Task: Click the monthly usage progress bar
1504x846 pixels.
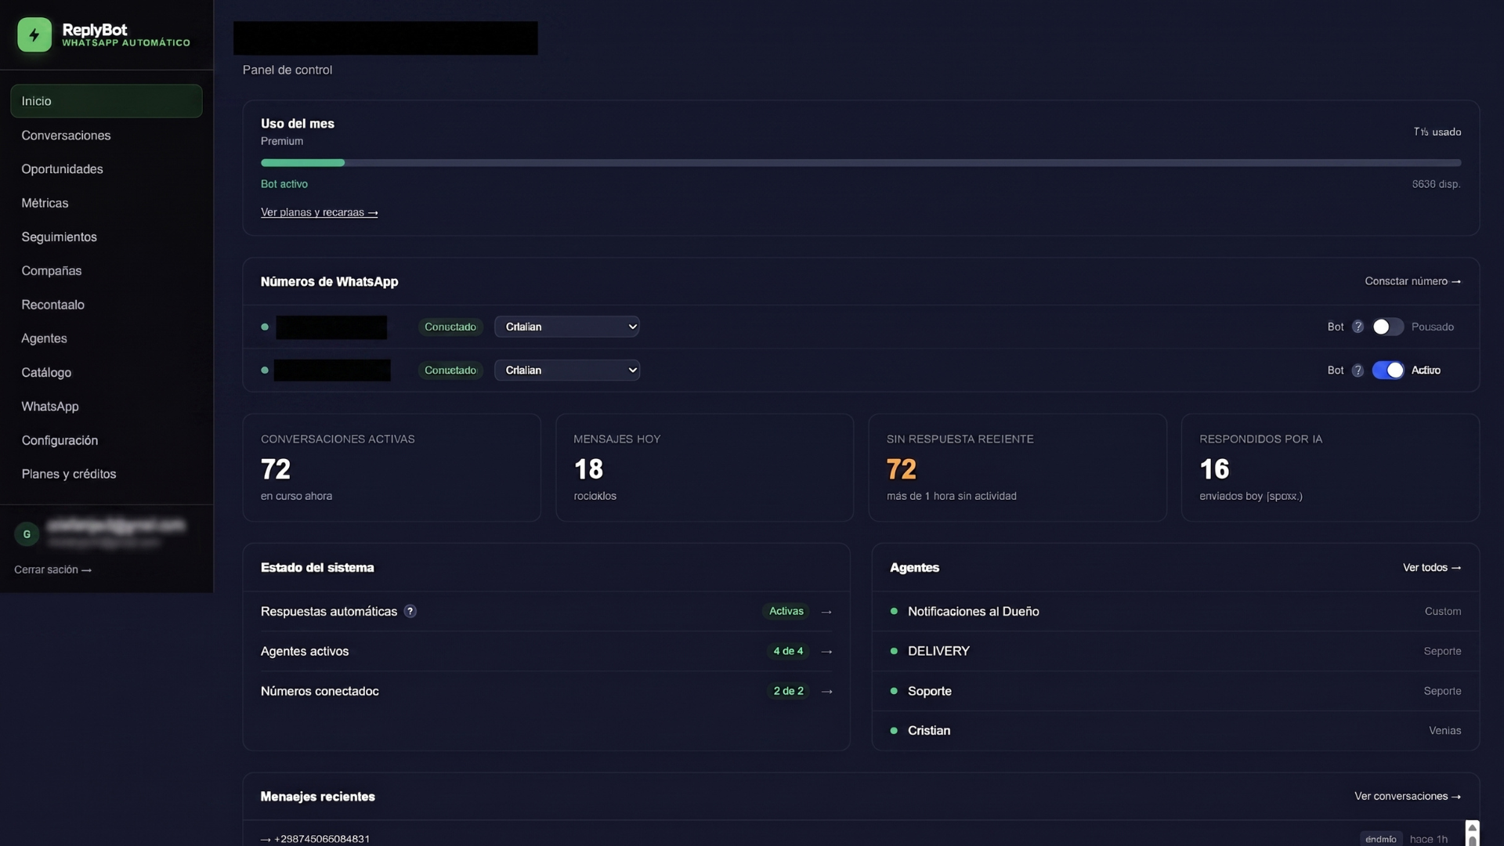Action: (861, 163)
